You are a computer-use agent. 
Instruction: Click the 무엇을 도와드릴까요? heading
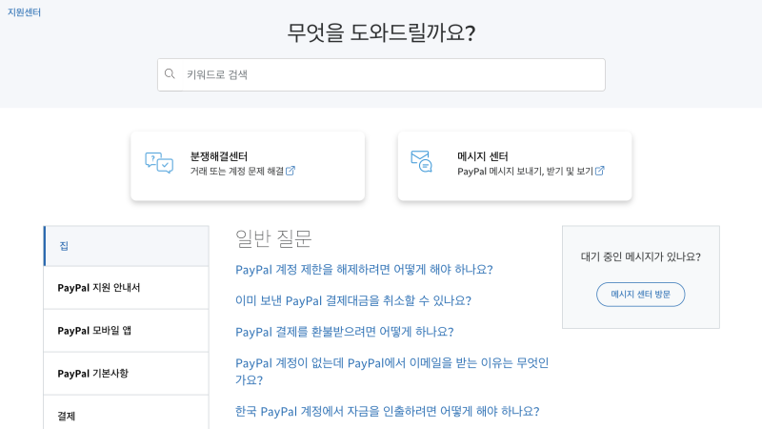coord(381,32)
